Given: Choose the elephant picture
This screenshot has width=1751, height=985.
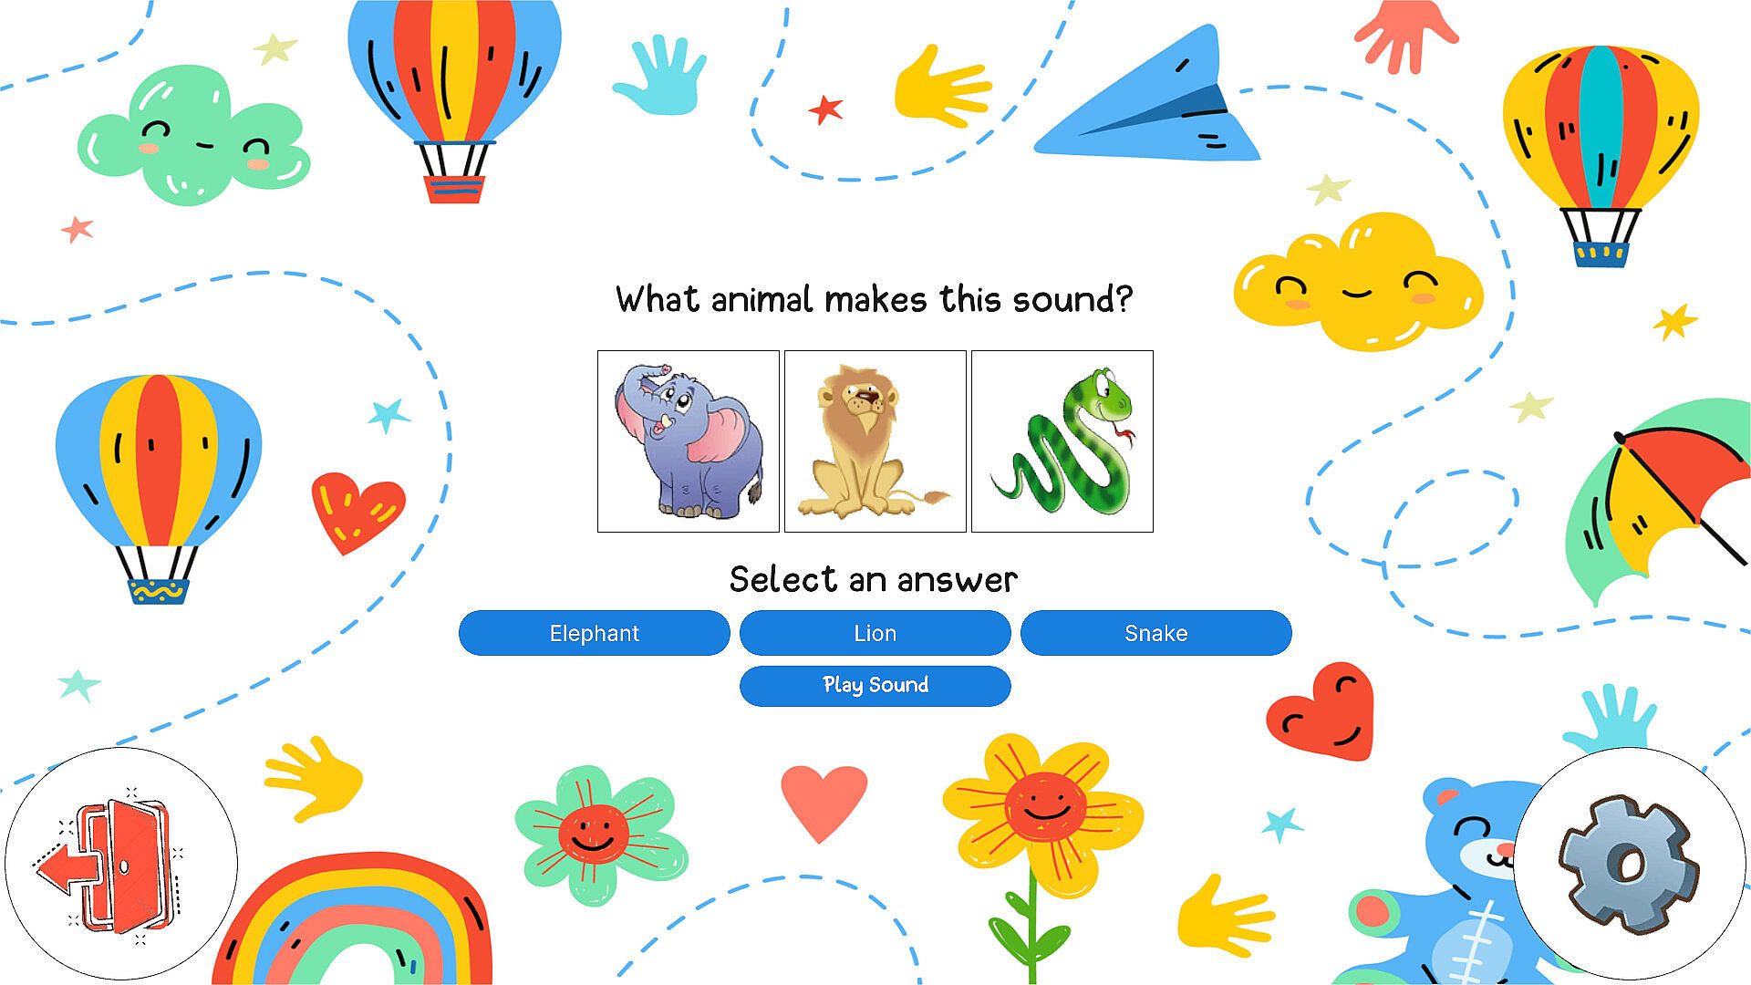Looking at the screenshot, I should click(689, 441).
